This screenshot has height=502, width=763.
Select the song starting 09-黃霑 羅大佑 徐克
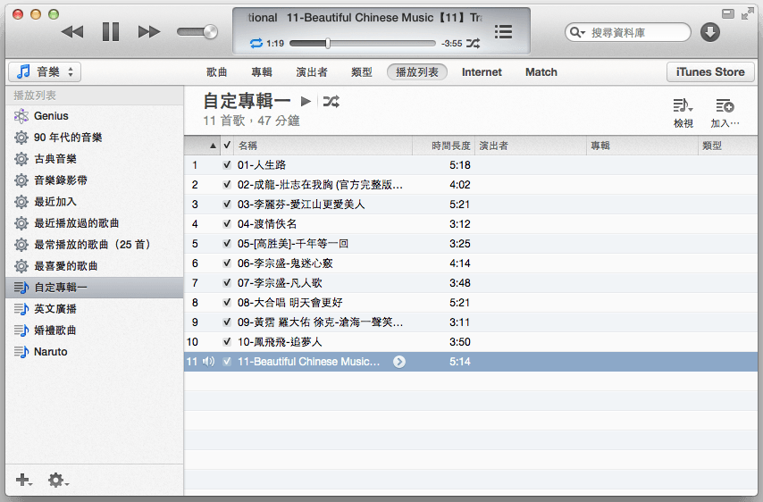tap(471, 322)
